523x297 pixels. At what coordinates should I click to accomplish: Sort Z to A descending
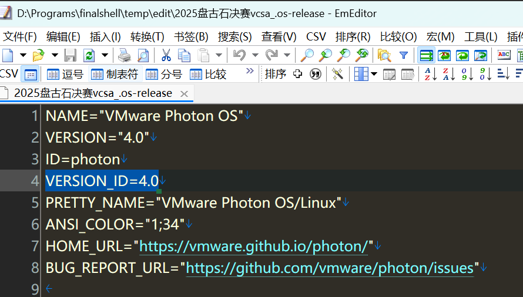click(x=448, y=74)
